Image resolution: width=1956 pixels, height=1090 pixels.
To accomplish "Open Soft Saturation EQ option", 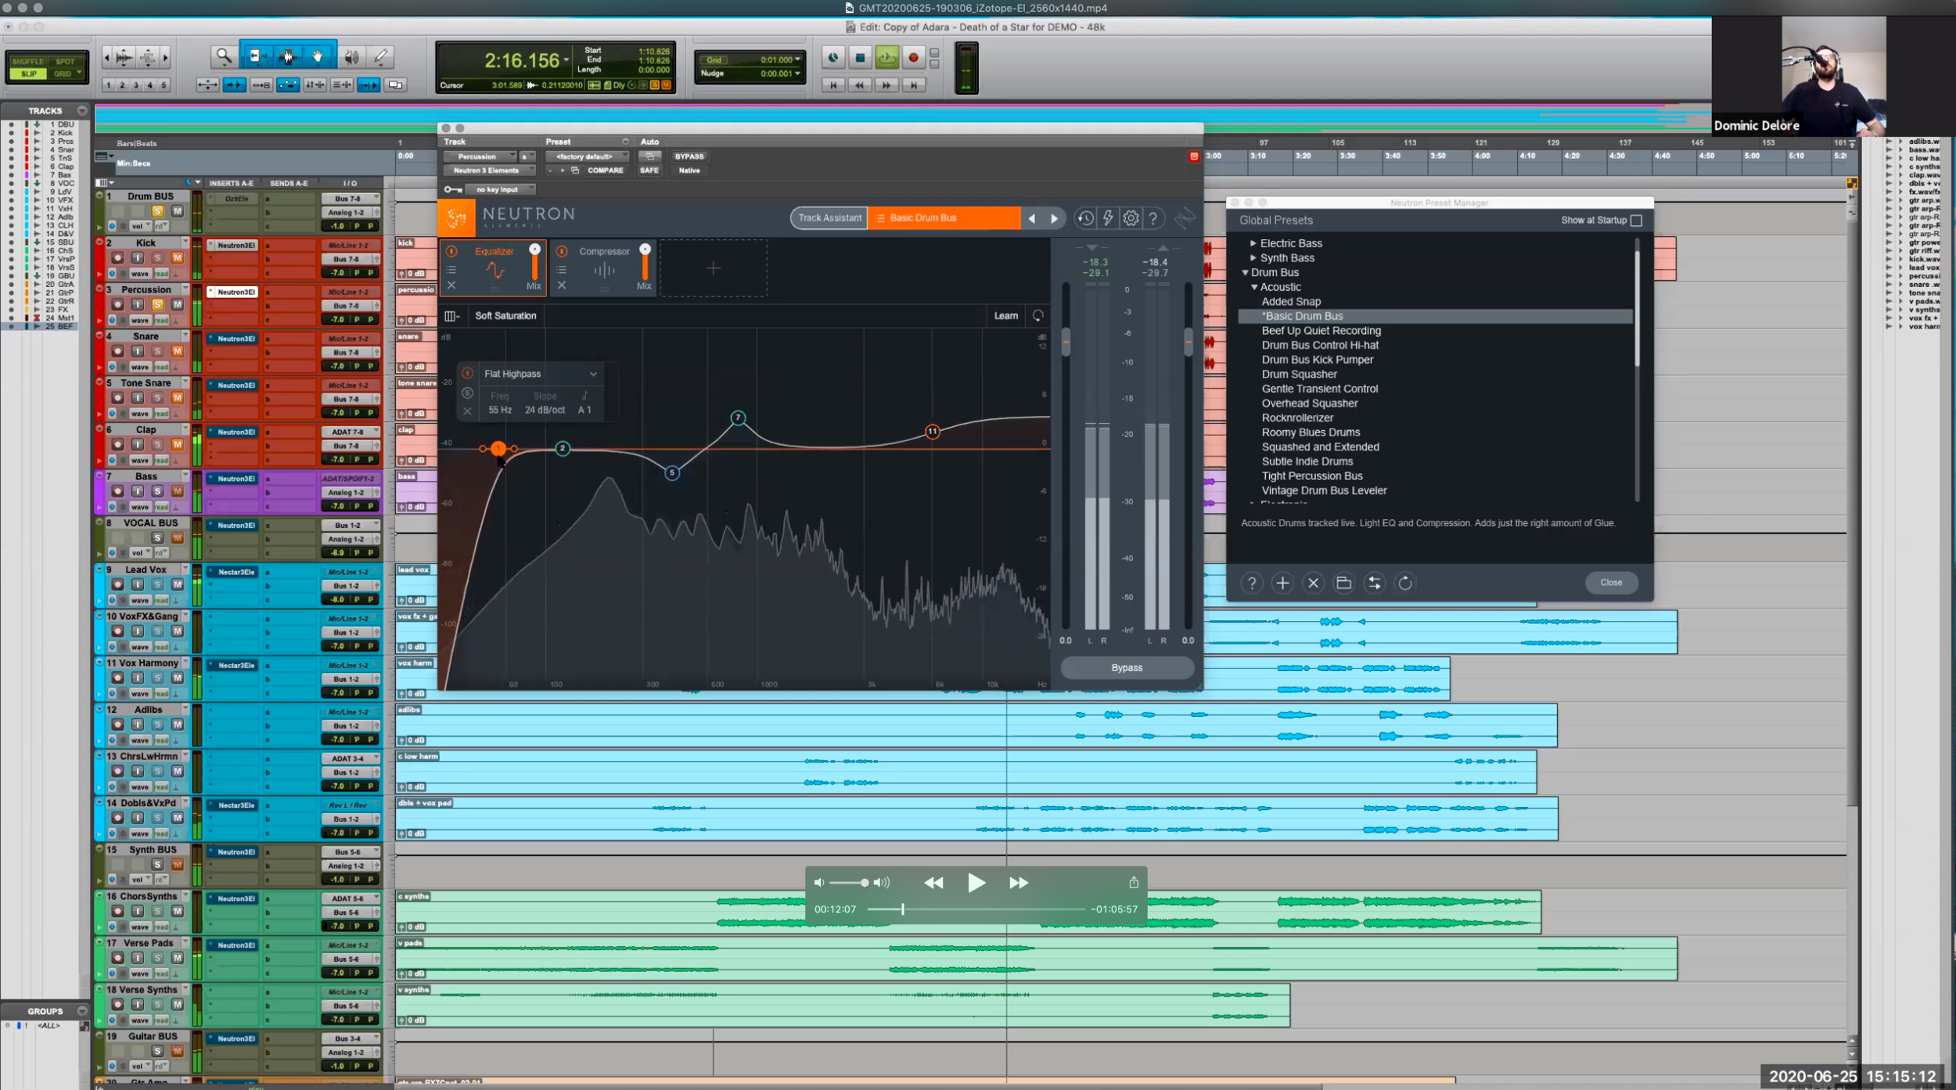I will [505, 316].
